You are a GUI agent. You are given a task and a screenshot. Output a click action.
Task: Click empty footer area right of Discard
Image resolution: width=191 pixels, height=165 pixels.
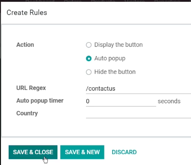164,152
